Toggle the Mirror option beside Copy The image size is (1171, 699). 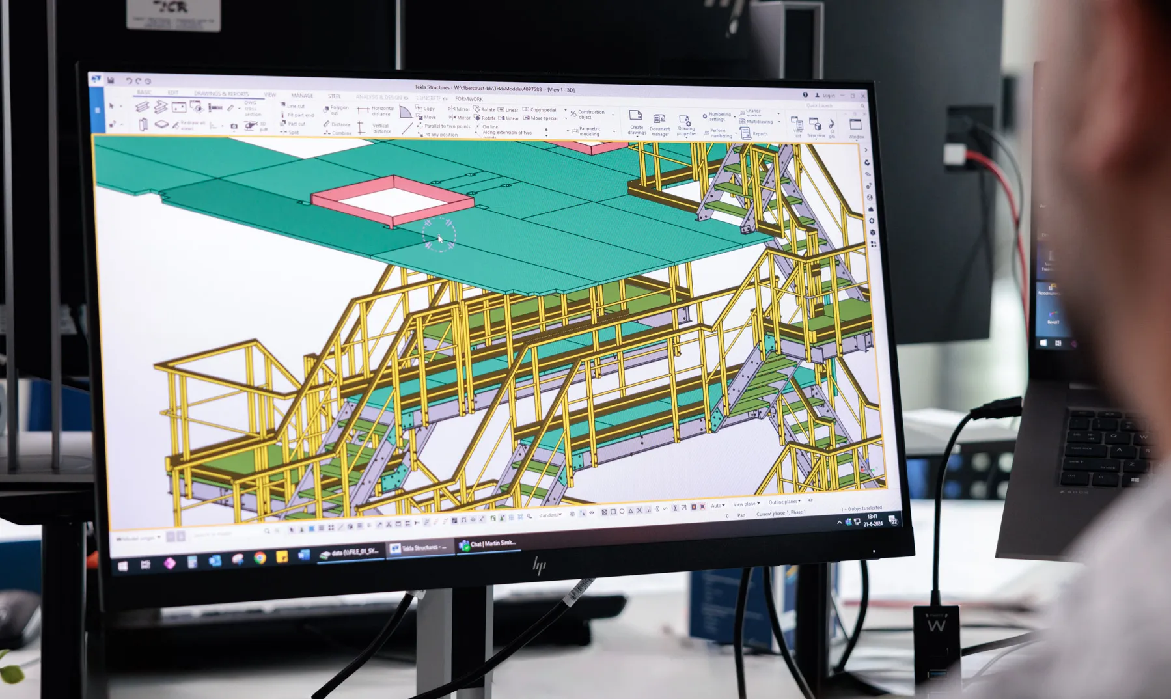coord(460,109)
